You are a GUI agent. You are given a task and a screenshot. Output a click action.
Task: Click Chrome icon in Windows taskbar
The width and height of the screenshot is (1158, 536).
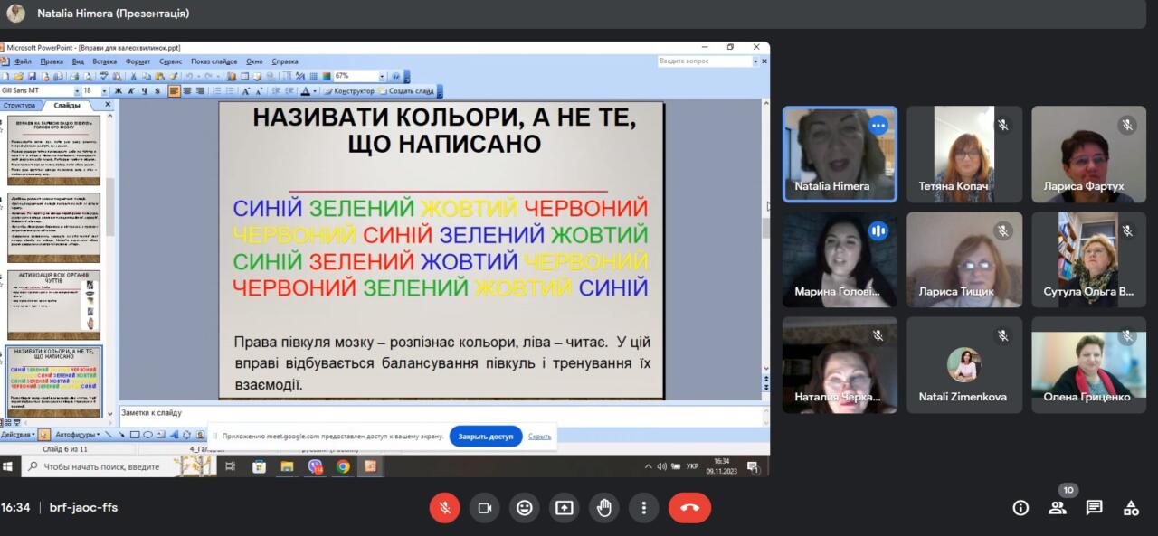click(x=343, y=466)
